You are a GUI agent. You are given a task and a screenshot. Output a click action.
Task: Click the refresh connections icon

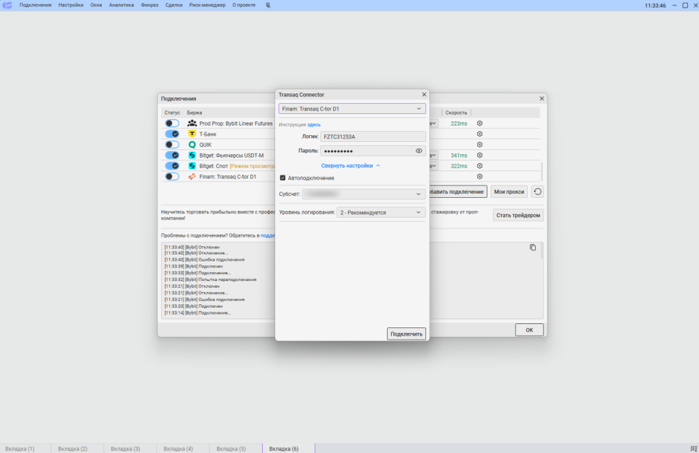tap(538, 192)
